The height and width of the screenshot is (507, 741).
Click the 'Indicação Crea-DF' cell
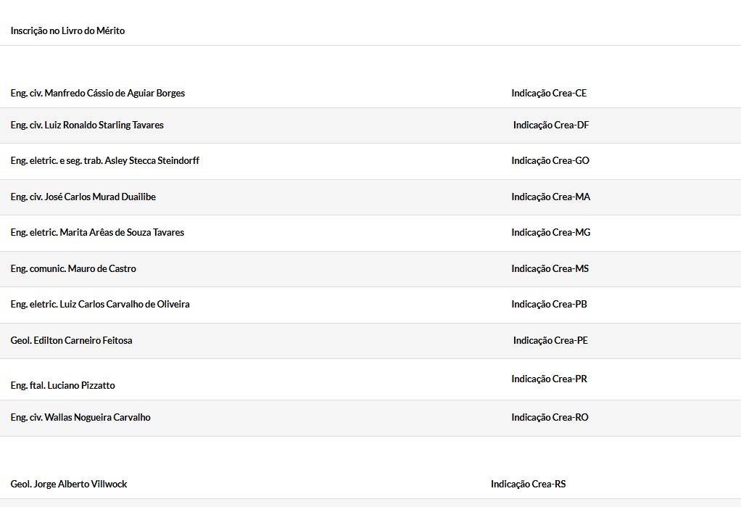[551, 125]
